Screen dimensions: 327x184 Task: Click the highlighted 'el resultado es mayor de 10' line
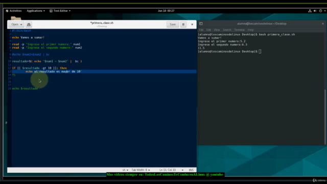(x=104, y=72)
